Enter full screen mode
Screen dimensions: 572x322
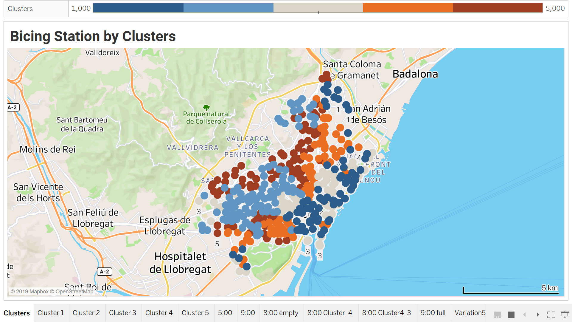tap(551, 315)
